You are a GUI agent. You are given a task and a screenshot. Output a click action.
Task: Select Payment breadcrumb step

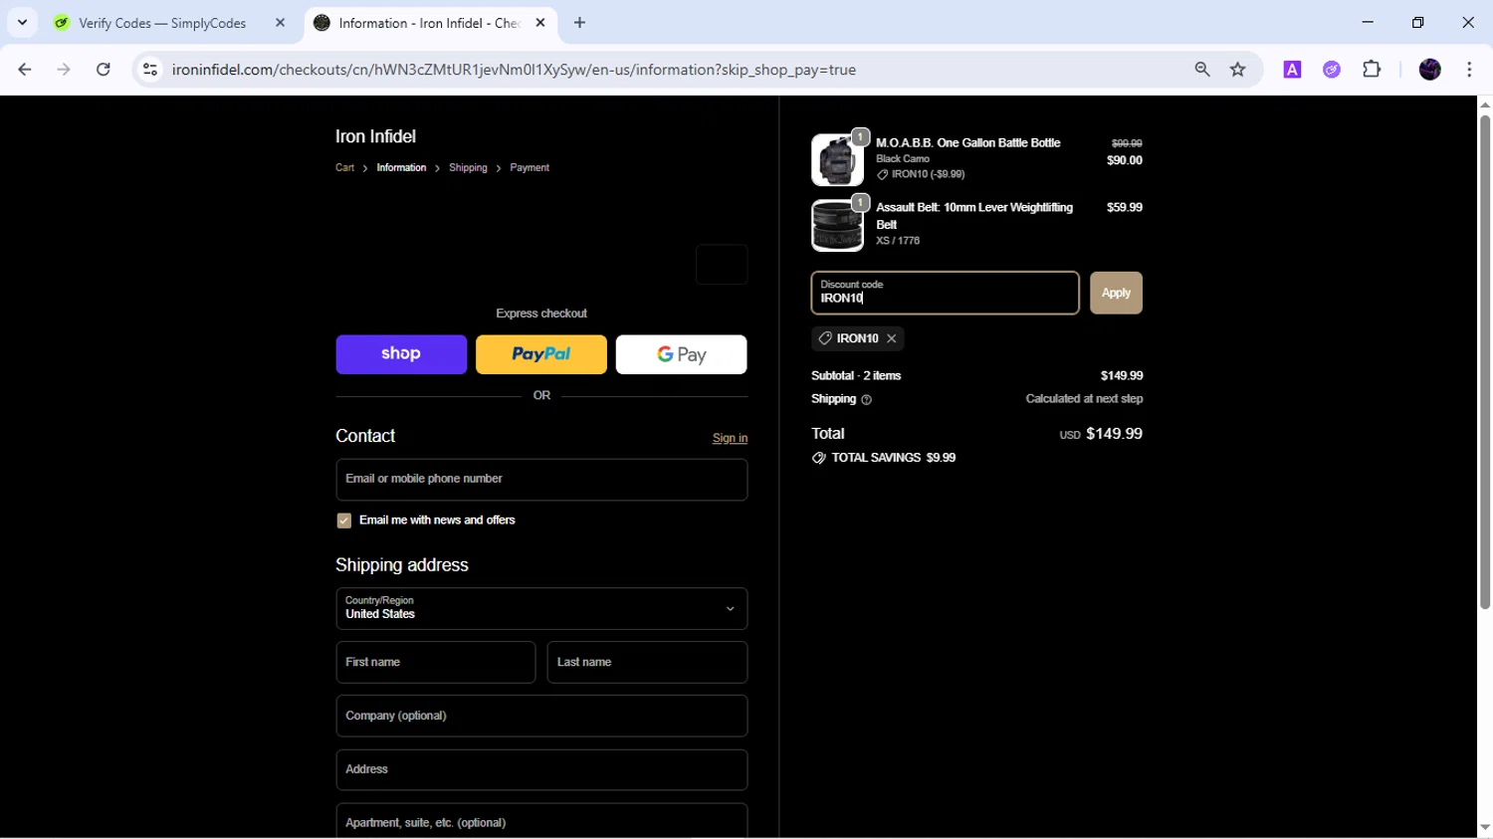[530, 168]
